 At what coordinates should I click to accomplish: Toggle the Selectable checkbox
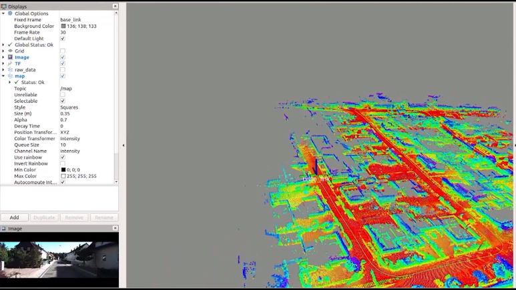63,101
